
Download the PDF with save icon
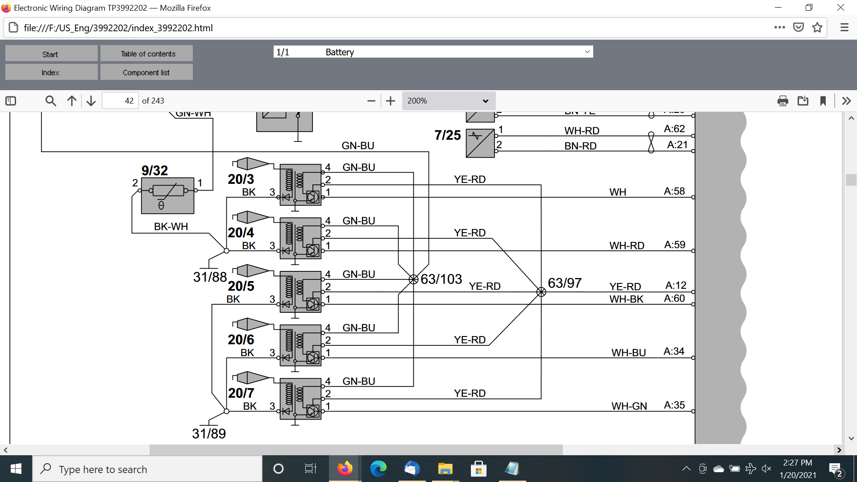point(803,101)
